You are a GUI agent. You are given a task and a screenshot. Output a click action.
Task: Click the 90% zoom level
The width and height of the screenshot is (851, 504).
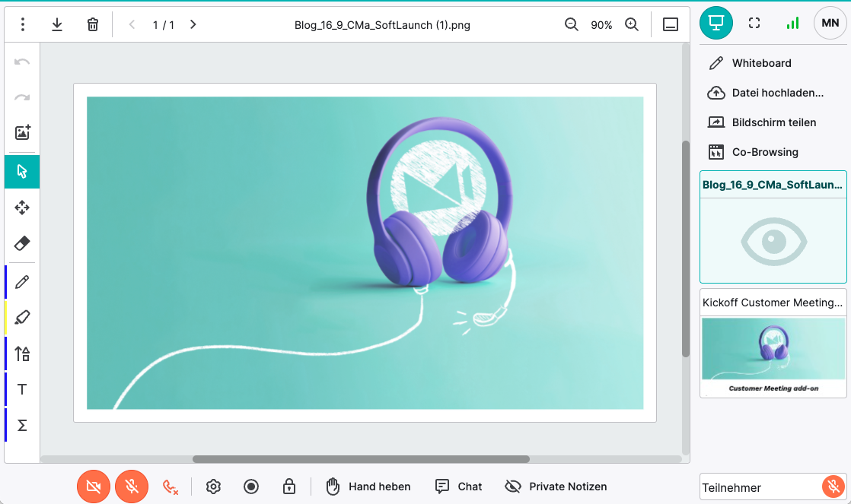[601, 25]
